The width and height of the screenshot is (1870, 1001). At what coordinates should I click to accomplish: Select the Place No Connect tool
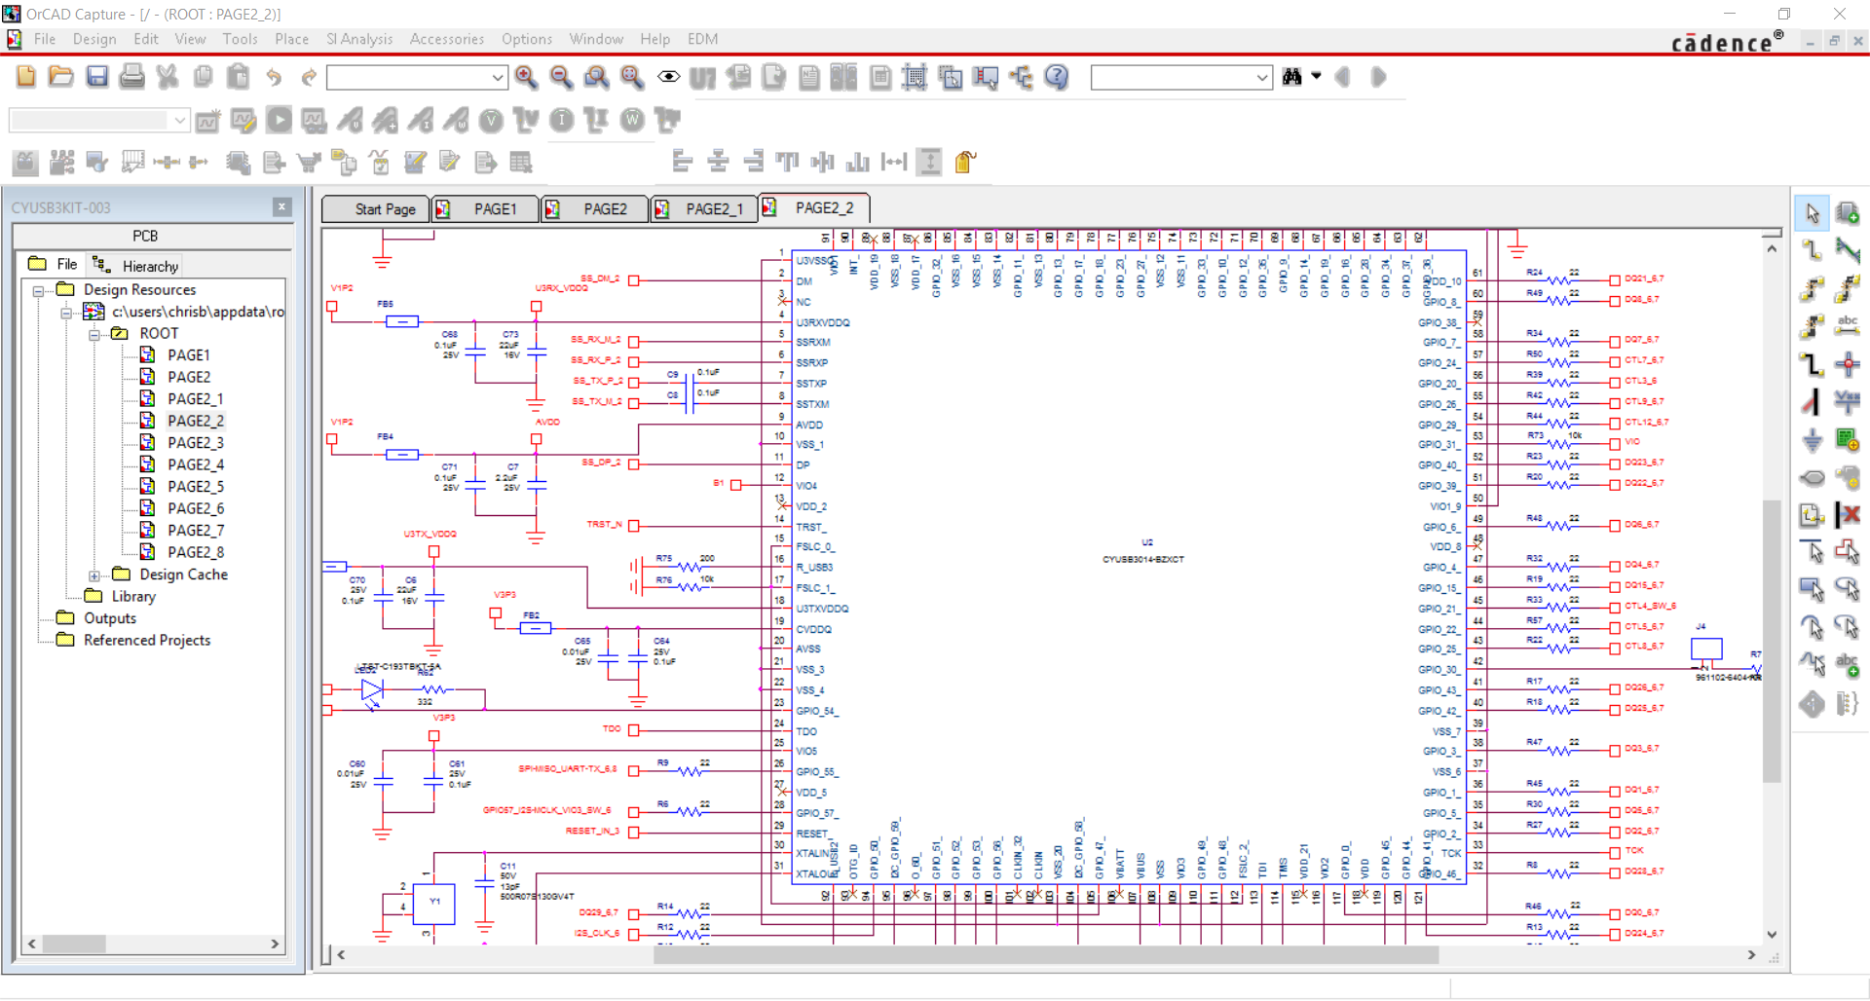[1848, 514]
